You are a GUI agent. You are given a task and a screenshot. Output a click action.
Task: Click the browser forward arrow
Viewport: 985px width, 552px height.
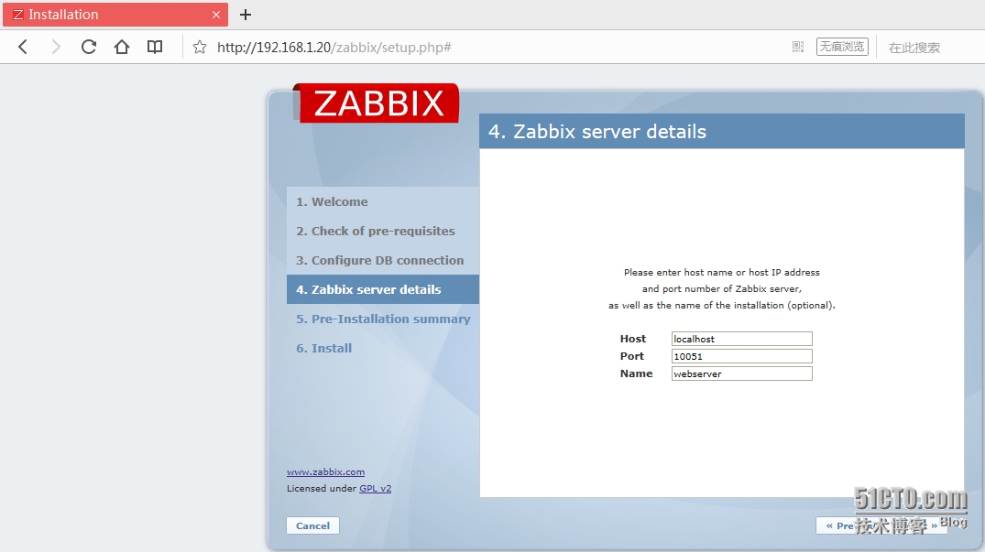(x=56, y=47)
